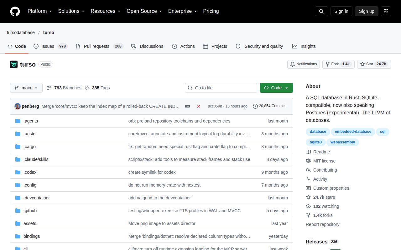Open the tursodatabase owner link
The height and width of the screenshot is (250, 401).
(21, 32)
